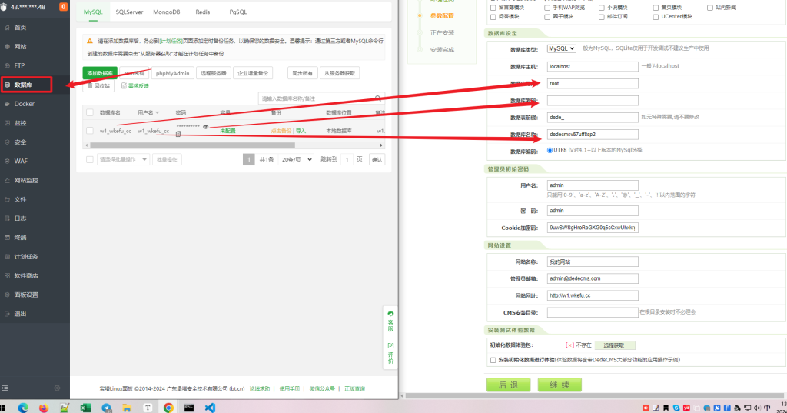Show database password via eye icon

pos(206,126)
